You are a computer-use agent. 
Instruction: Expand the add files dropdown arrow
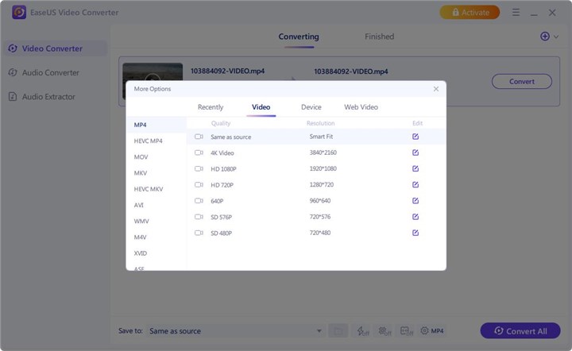555,37
